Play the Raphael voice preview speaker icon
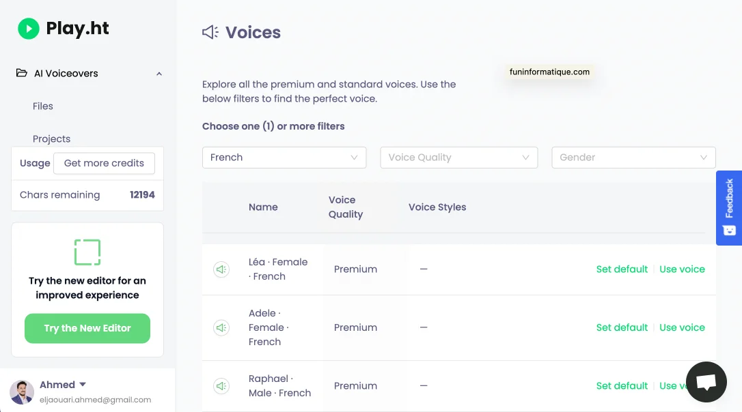The height and width of the screenshot is (412, 742). pos(221,386)
